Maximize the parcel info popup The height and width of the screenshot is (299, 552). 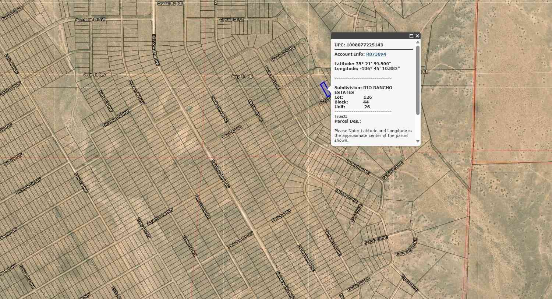(411, 36)
